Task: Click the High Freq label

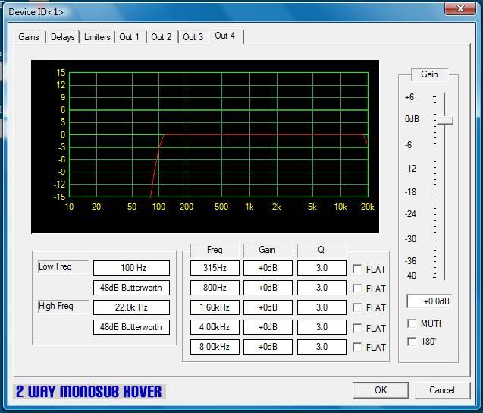Action: [x=63, y=306]
